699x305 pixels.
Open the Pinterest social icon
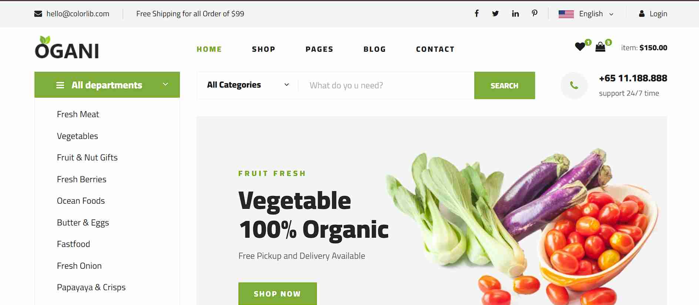[535, 14]
